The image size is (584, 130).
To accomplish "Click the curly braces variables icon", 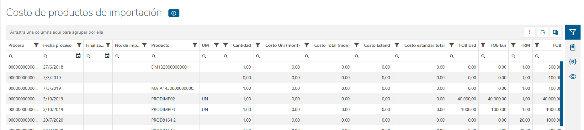I will [x=573, y=61].
